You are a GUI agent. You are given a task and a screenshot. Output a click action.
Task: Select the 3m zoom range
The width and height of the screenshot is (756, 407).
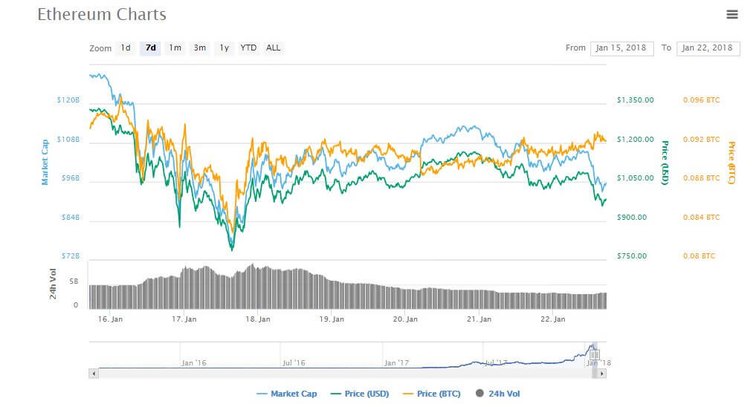coord(200,48)
